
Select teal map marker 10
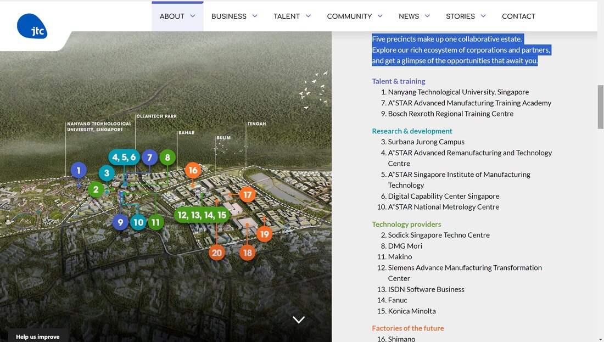point(138,222)
